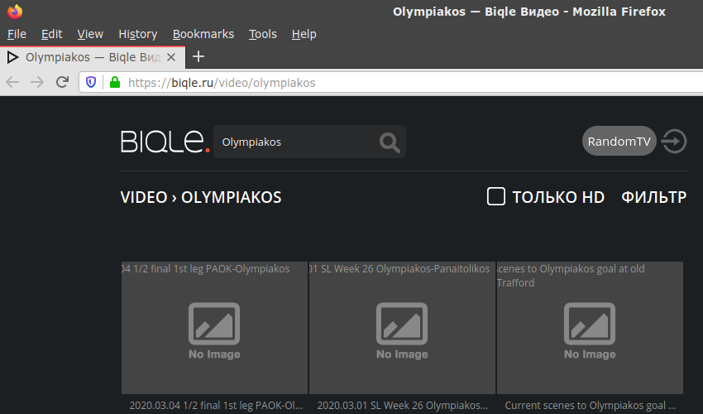Click the OLYMPIAKOS breadcrumb text
The image size is (703, 414).
[232, 197]
